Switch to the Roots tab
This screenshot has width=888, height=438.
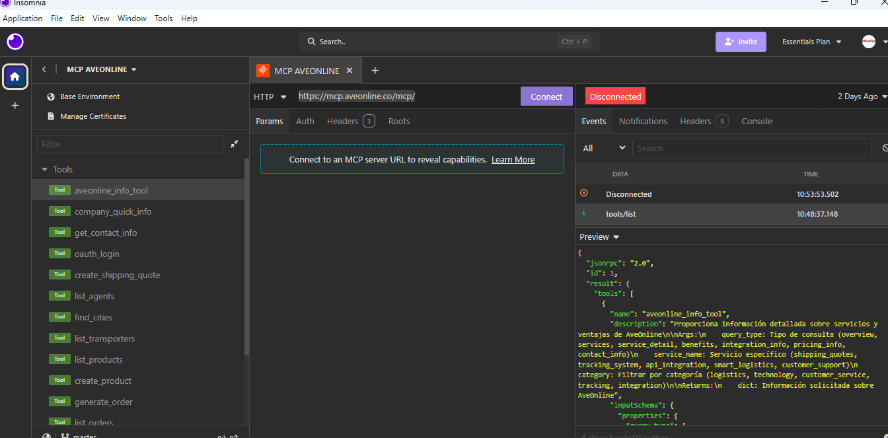pyautogui.click(x=399, y=121)
